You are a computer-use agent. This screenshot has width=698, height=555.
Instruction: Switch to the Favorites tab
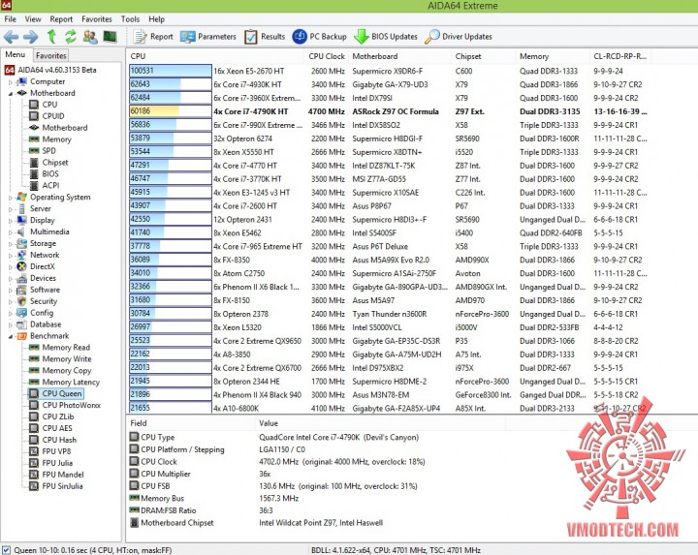[x=50, y=55]
